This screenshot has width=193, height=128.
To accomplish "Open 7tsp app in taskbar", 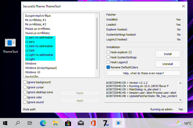I will (106, 123).
